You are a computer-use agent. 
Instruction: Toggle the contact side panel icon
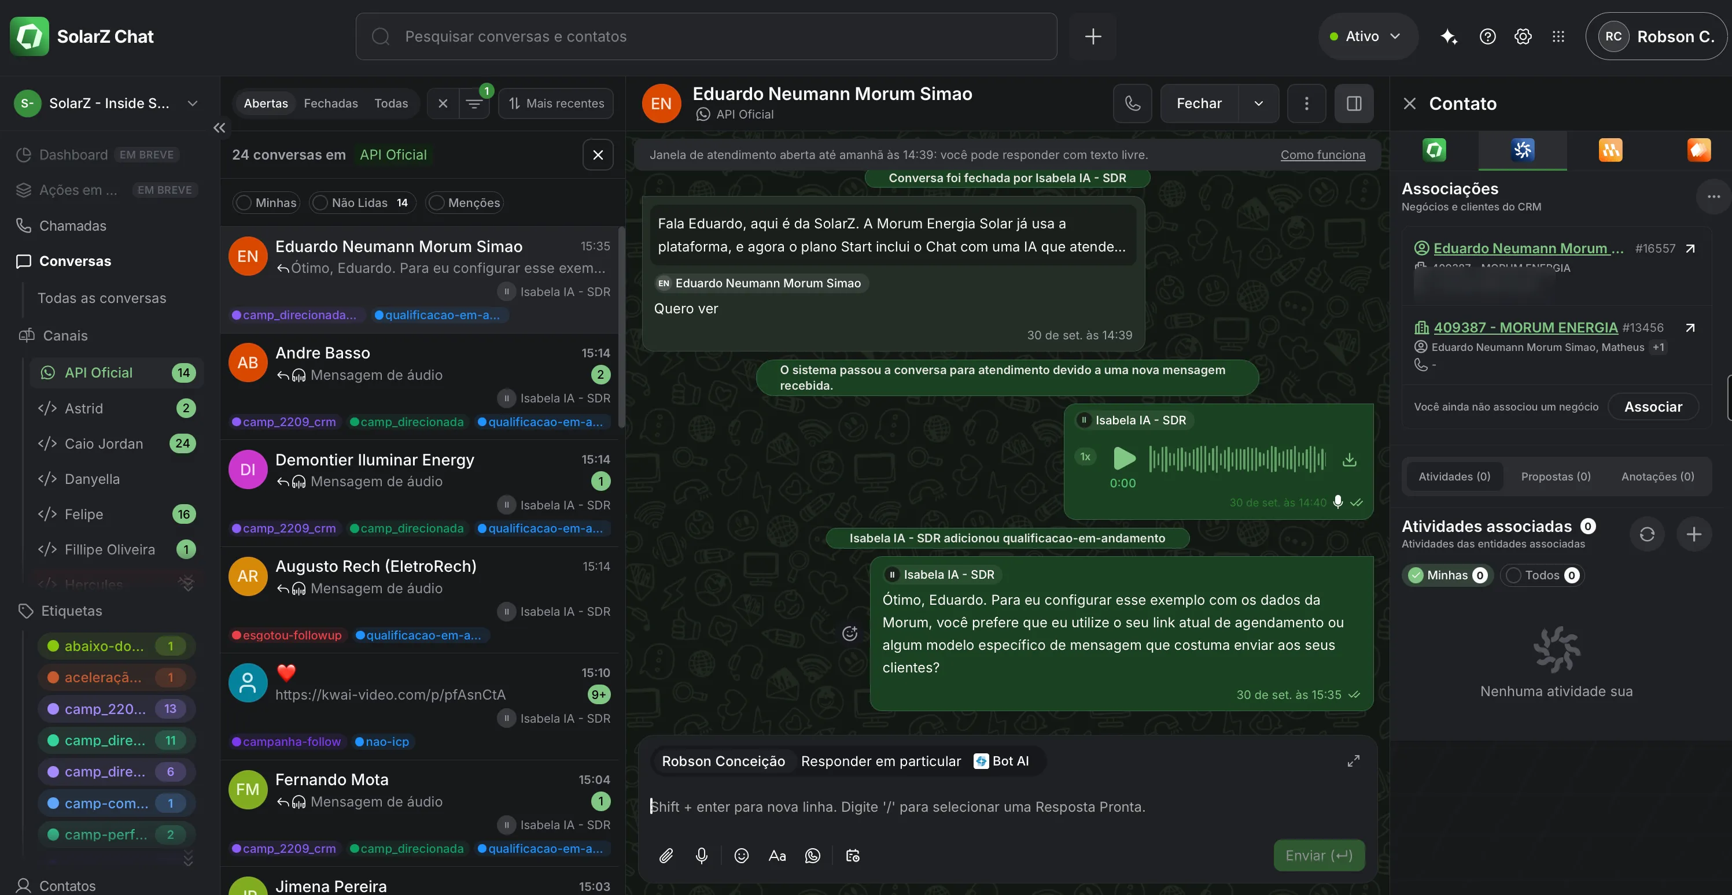1354,103
